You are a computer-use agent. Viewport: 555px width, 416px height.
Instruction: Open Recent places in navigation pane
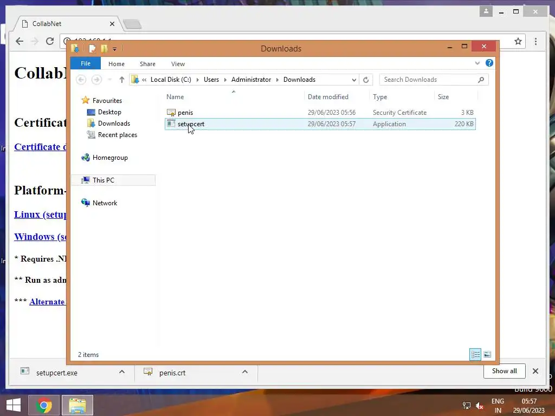click(x=118, y=135)
